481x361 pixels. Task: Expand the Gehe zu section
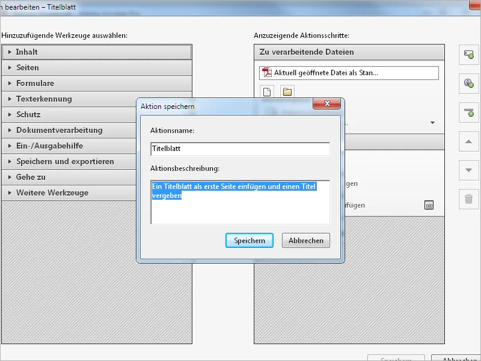pos(69,177)
